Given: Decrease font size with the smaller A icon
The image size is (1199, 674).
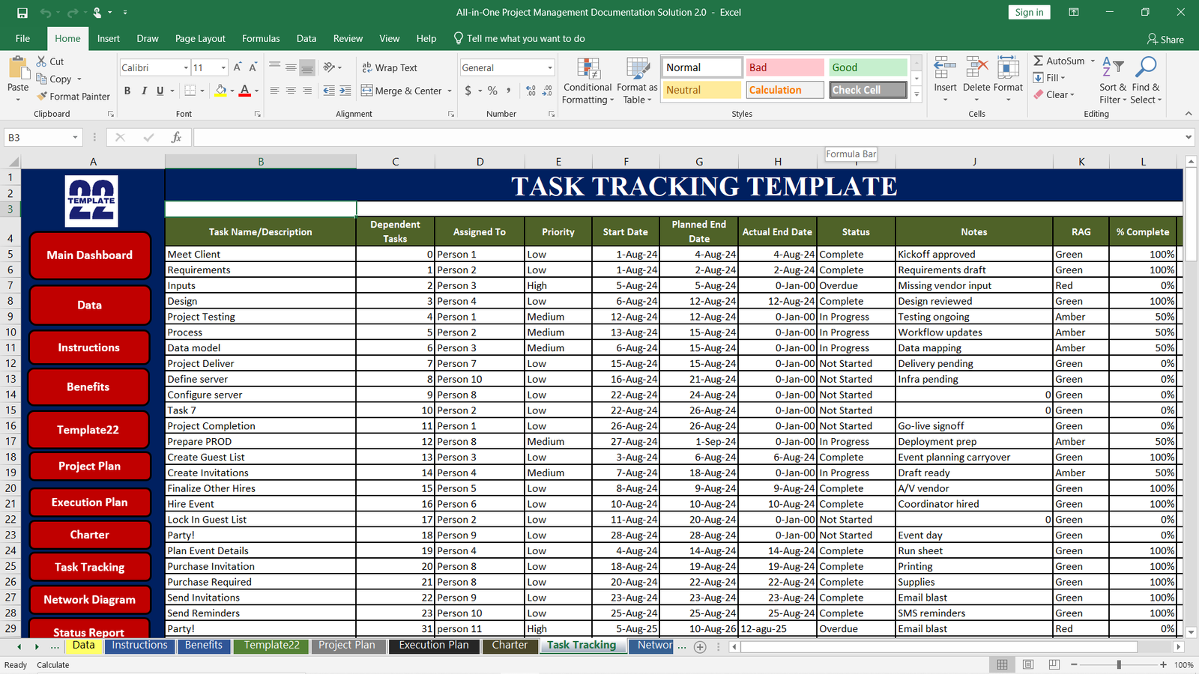Looking at the screenshot, I should pos(253,67).
